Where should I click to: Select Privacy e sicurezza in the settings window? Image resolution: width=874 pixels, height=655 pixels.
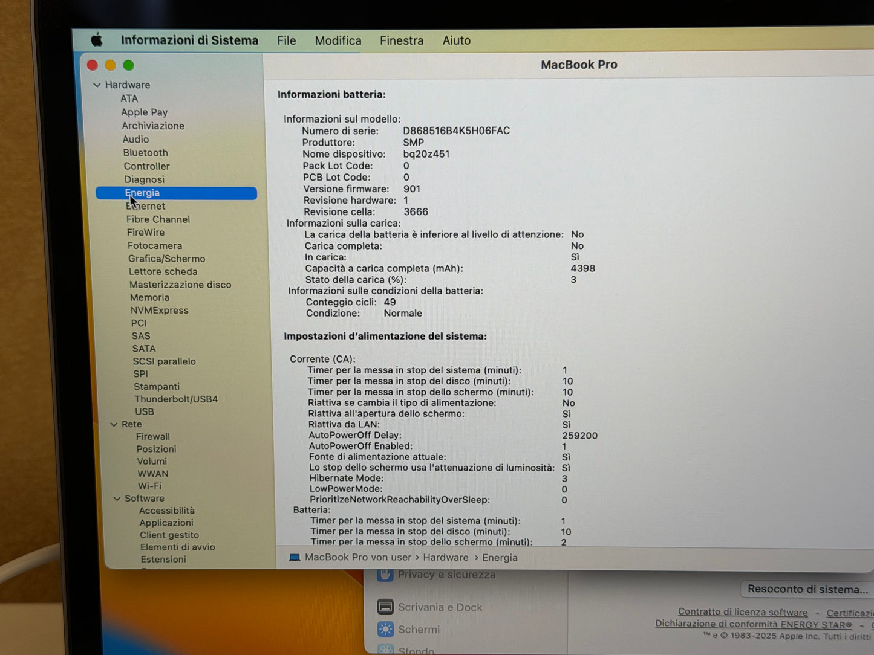click(446, 575)
